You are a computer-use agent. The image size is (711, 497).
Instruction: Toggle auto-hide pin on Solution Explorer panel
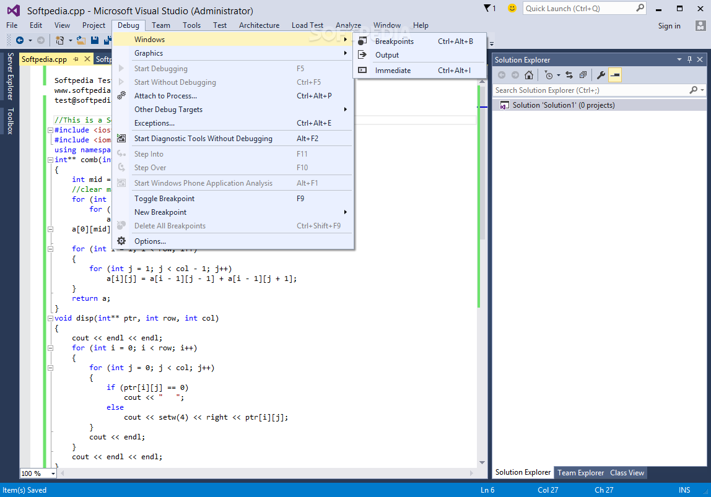pyautogui.click(x=690, y=59)
